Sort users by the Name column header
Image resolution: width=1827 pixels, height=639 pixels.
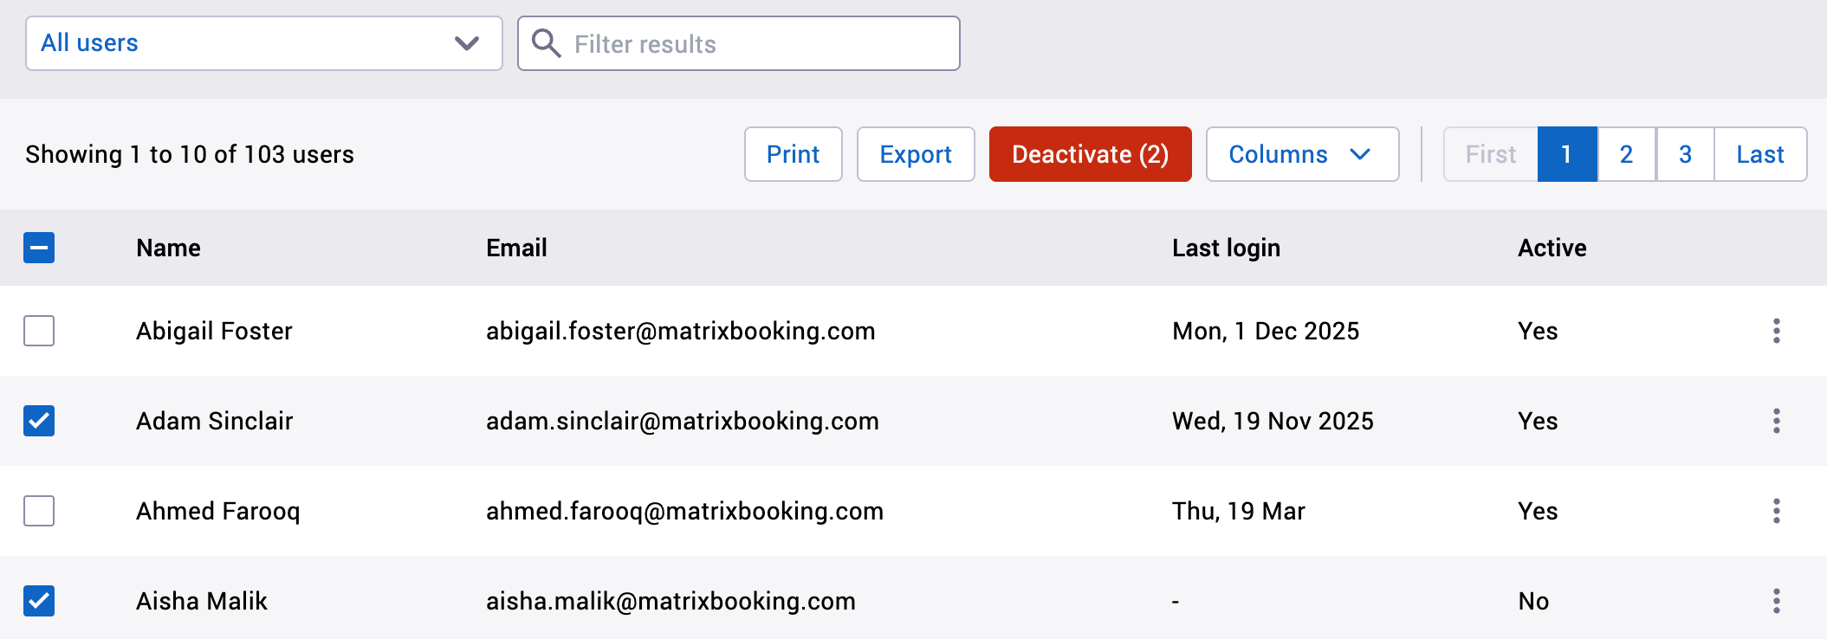(168, 248)
